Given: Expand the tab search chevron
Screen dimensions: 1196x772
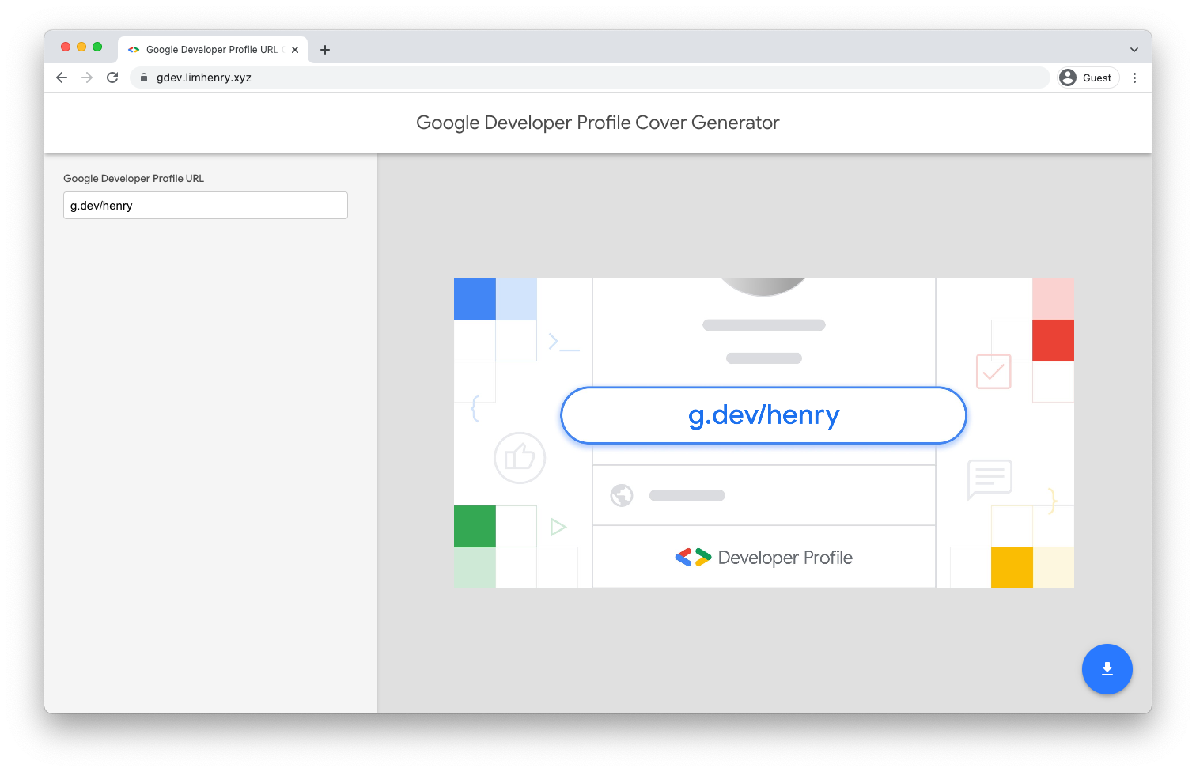Looking at the screenshot, I should pos(1134,50).
